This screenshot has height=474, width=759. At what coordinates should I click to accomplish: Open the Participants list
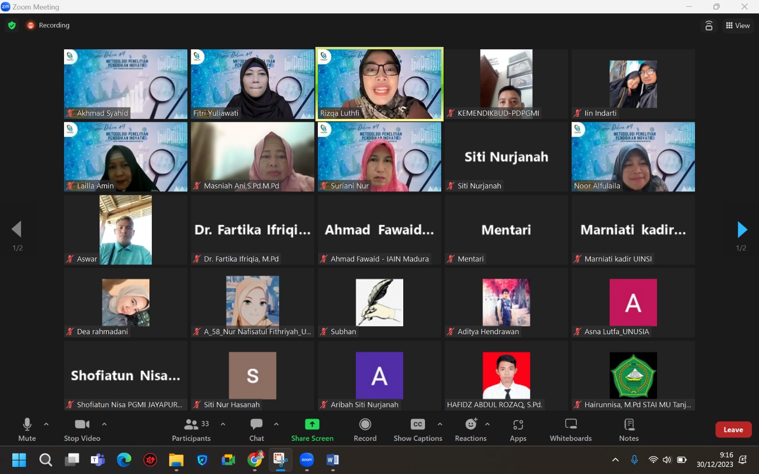click(x=192, y=429)
